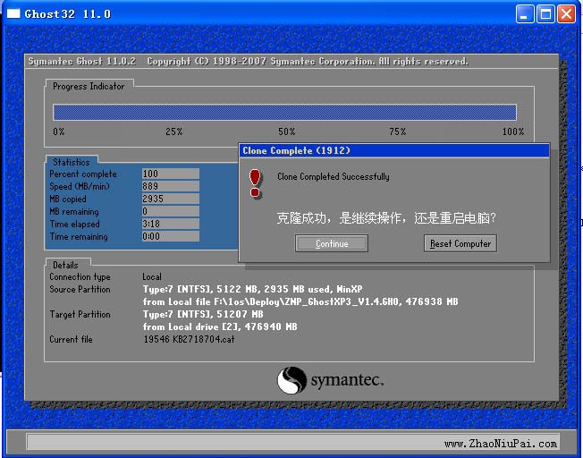The image size is (583, 458).
Task: Click the Ghost32 title bar window icon
Action: 13,13
